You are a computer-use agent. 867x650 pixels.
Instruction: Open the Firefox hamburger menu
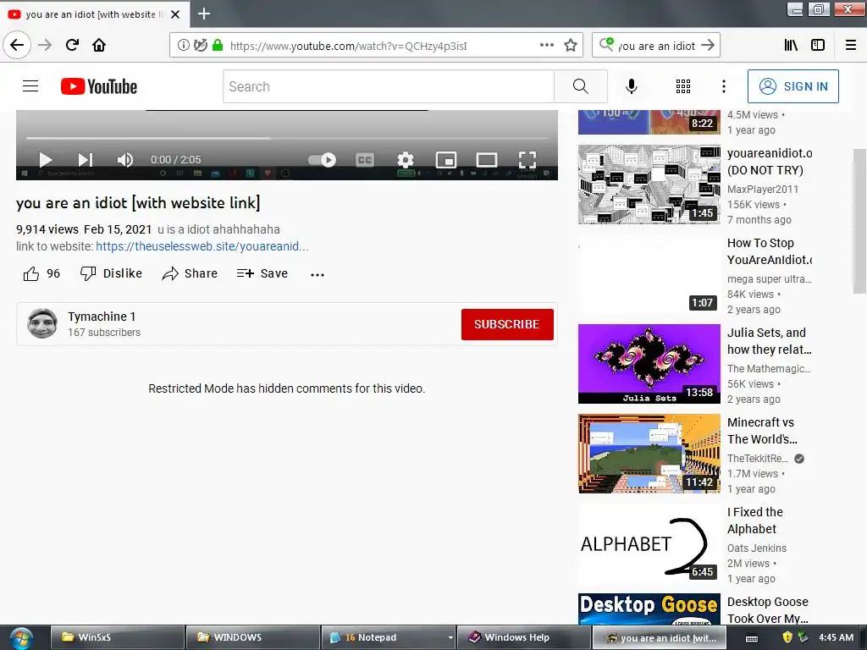(x=851, y=45)
